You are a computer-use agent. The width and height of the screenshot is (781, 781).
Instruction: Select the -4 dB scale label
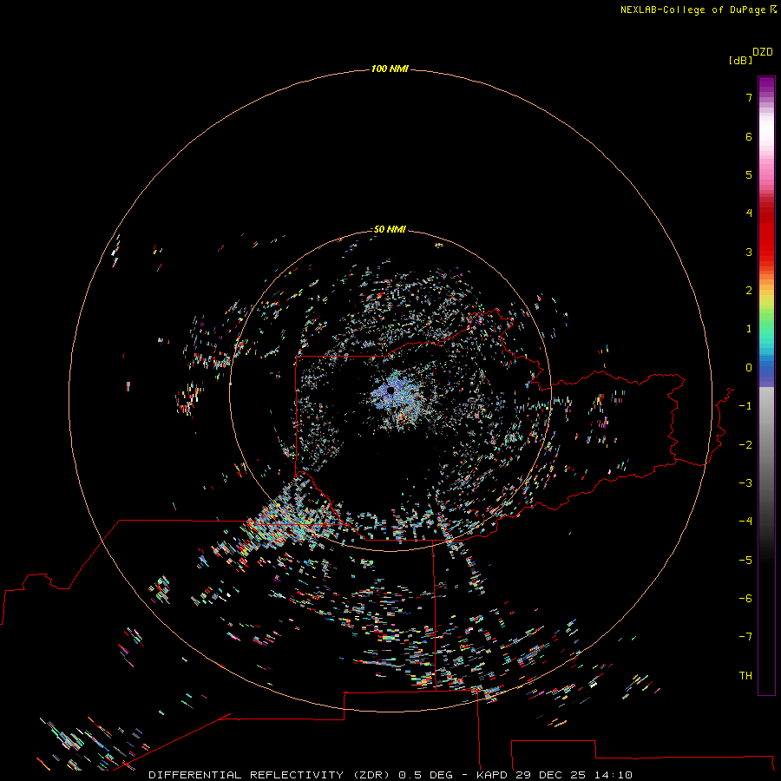click(745, 522)
